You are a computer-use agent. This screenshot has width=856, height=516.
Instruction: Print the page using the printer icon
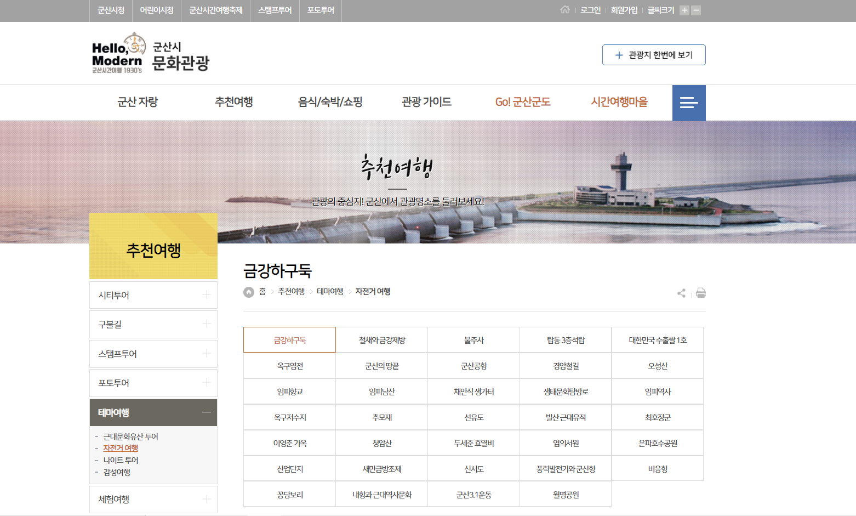tap(700, 293)
